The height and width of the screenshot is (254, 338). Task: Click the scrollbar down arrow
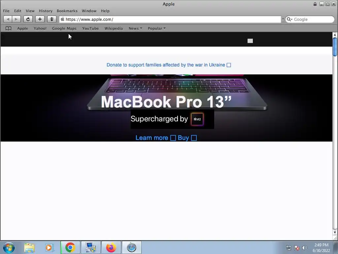[335, 233]
